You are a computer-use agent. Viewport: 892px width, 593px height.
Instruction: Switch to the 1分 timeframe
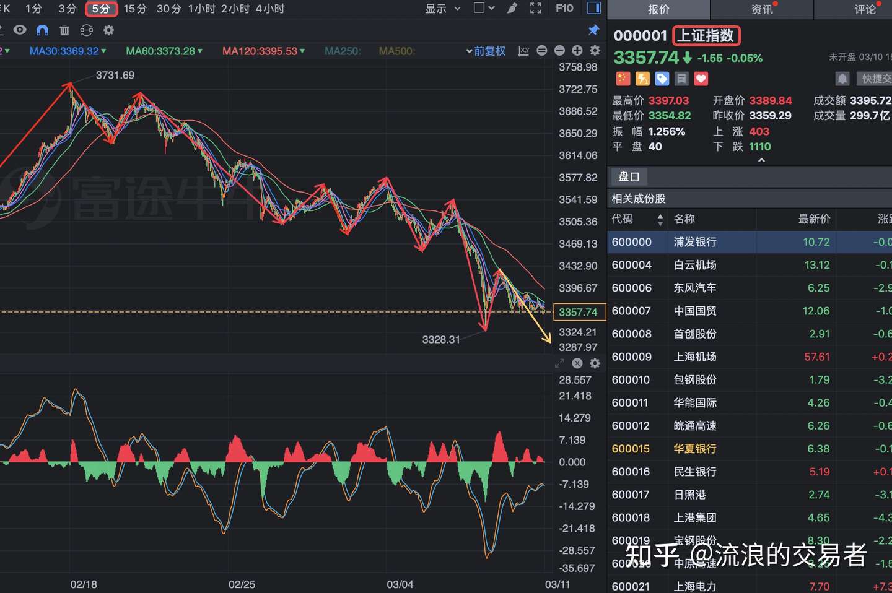pyautogui.click(x=33, y=9)
